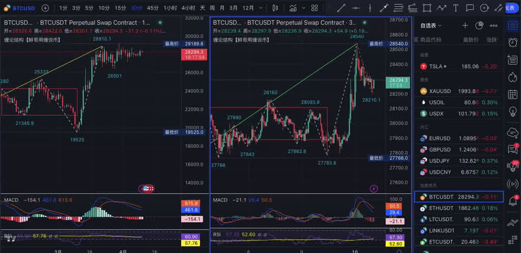The height and width of the screenshot is (253, 521).
Task: Click the BTCUSD symbol search button
Action: 20,8
